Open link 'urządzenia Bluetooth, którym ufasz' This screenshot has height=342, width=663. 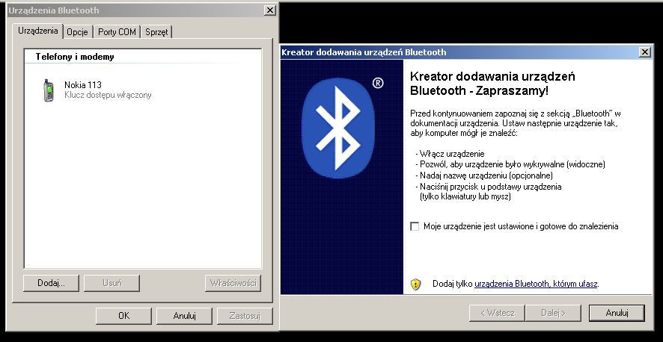pyautogui.click(x=536, y=284)
